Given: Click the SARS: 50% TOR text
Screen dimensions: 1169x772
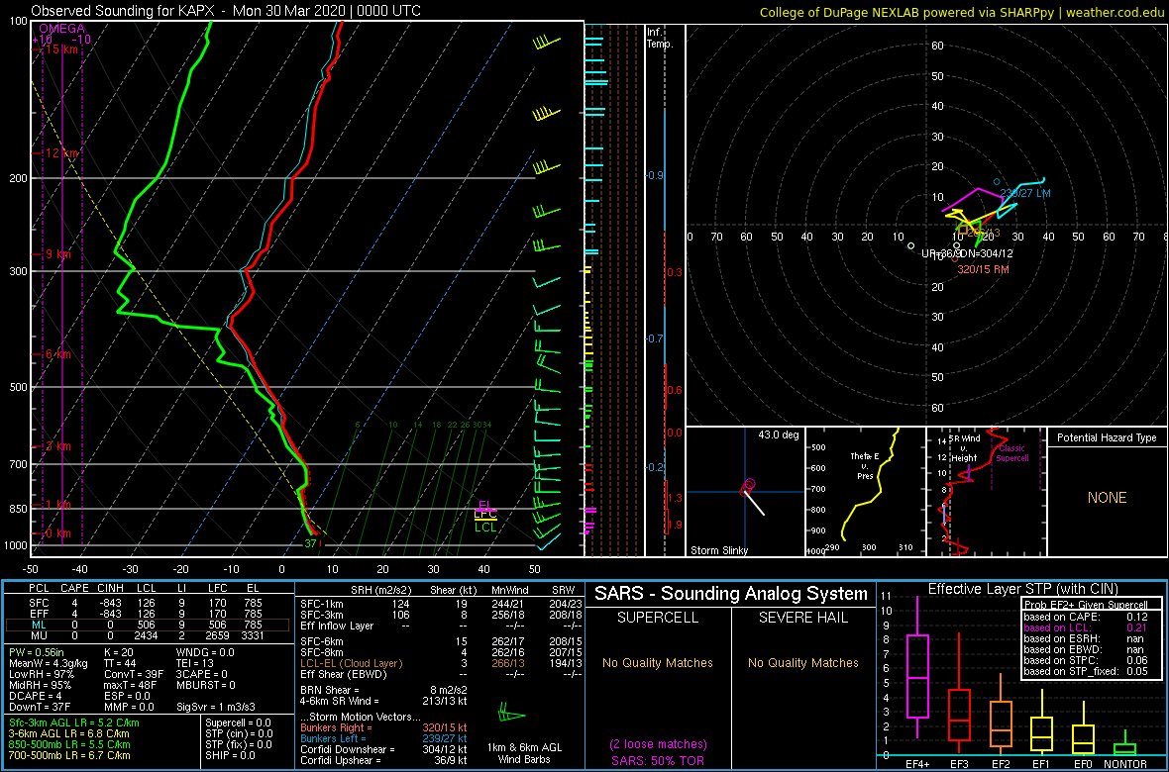Looking at the screenshot, I should 658,759.
